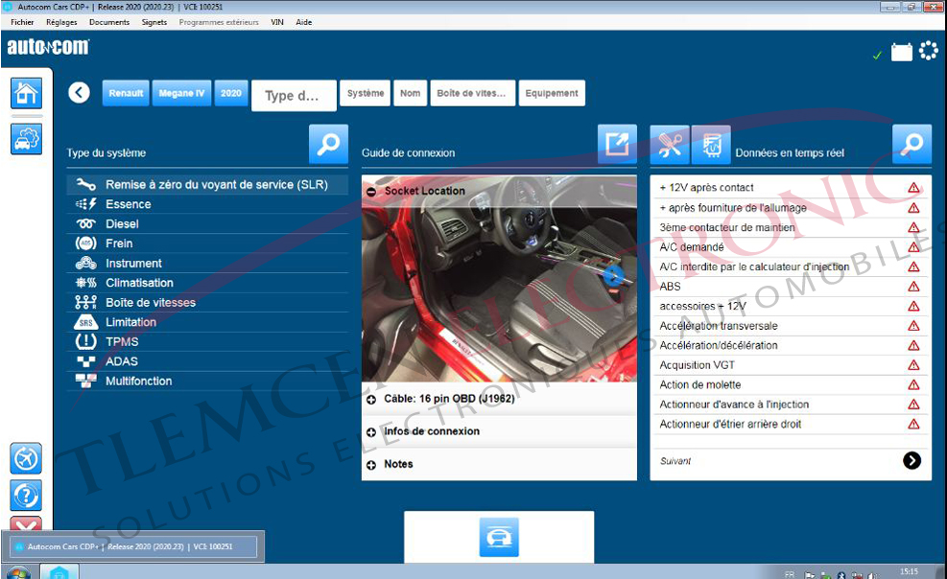Go to next page with Suivant arrow
The width and height of the screenshot is (947, 579).
[x=911, y=461]
